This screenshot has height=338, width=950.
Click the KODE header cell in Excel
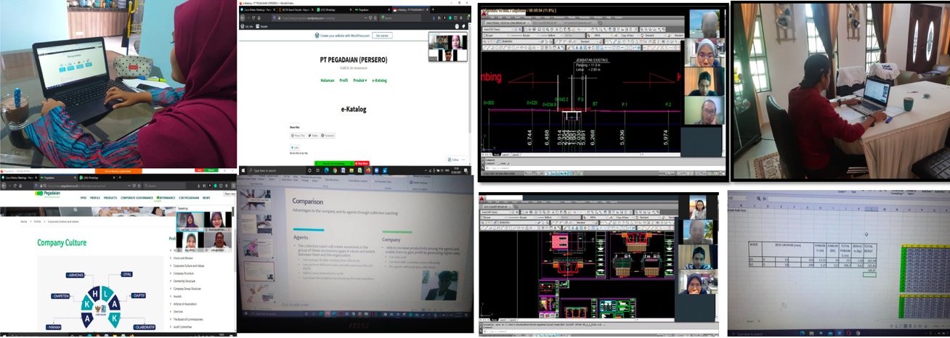coord(755,250)
